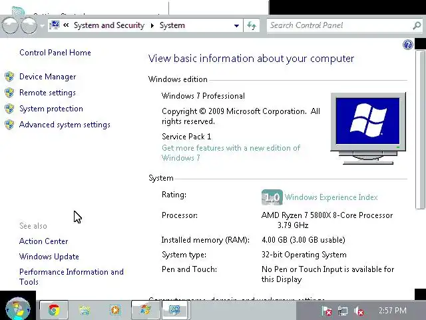Open the network icon in tray
This screenshot has width=426, height=320.
[343, 311]
